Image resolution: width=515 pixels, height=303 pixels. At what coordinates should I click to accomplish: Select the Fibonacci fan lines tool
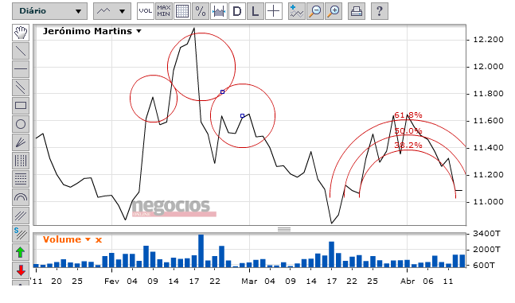point(21,142)
